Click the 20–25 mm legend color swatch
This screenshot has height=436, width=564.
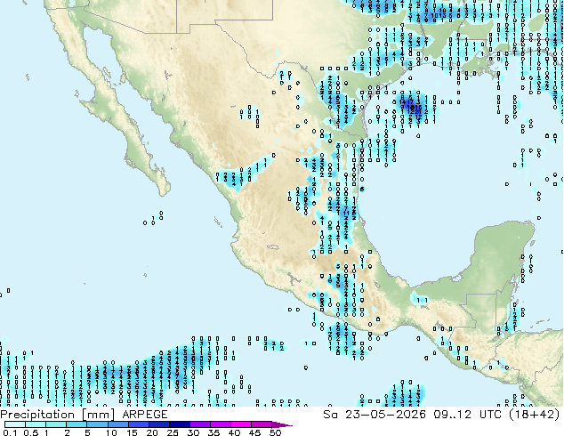coord(158,424)
